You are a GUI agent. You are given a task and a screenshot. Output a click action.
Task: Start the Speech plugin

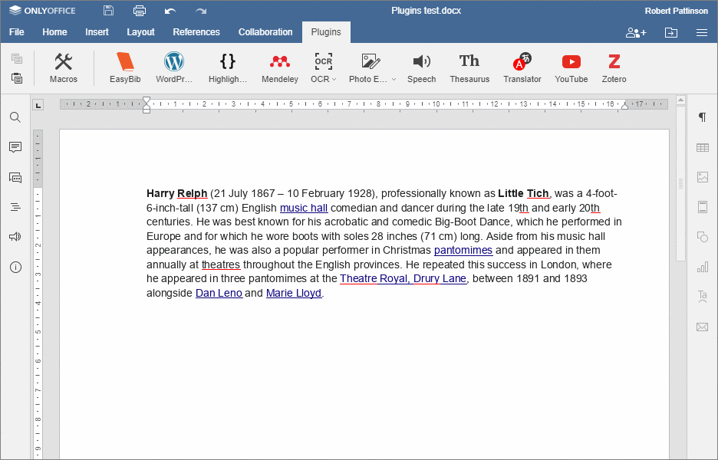point(421,67)
